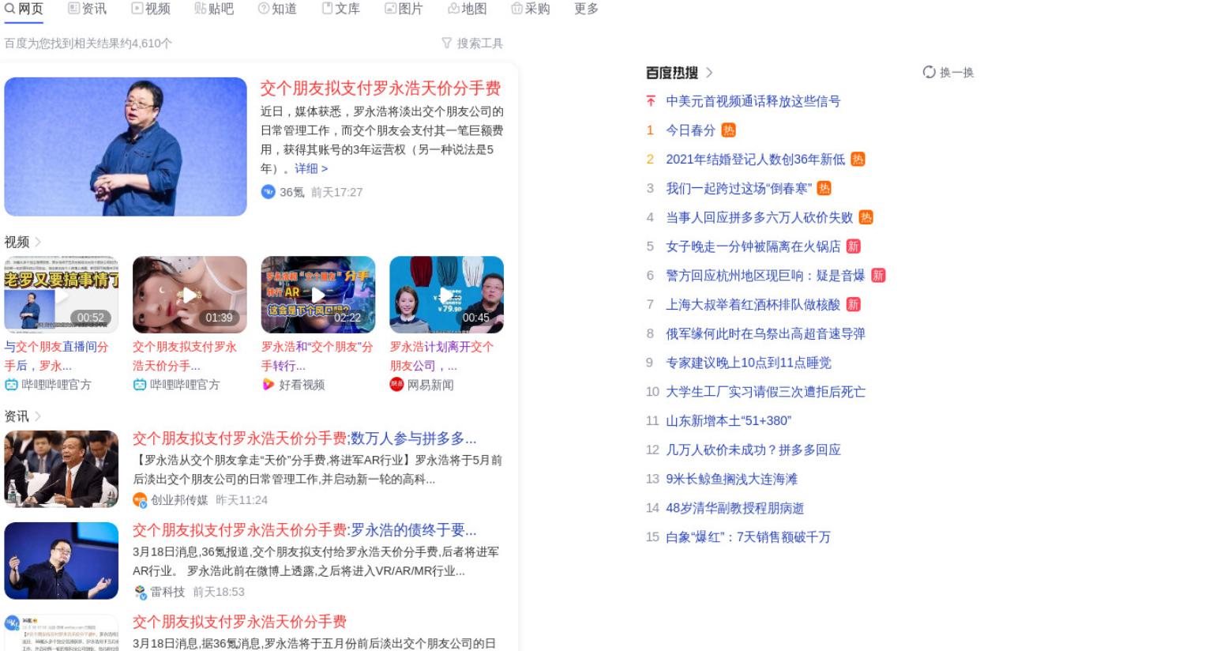
Task: Open news link ending 罗永浩的债终于要...
Action: tap(305, 530)
